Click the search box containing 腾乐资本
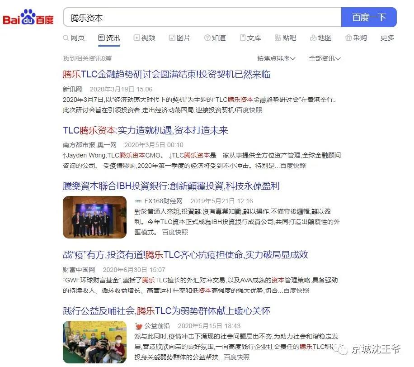 click(x=202, y=18)
